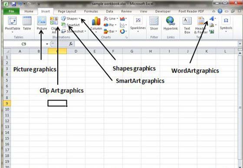243x168 pixels.
Task: Open the Scatter chart dropdown
Action: pyautogui.click(x=123, y=25)
